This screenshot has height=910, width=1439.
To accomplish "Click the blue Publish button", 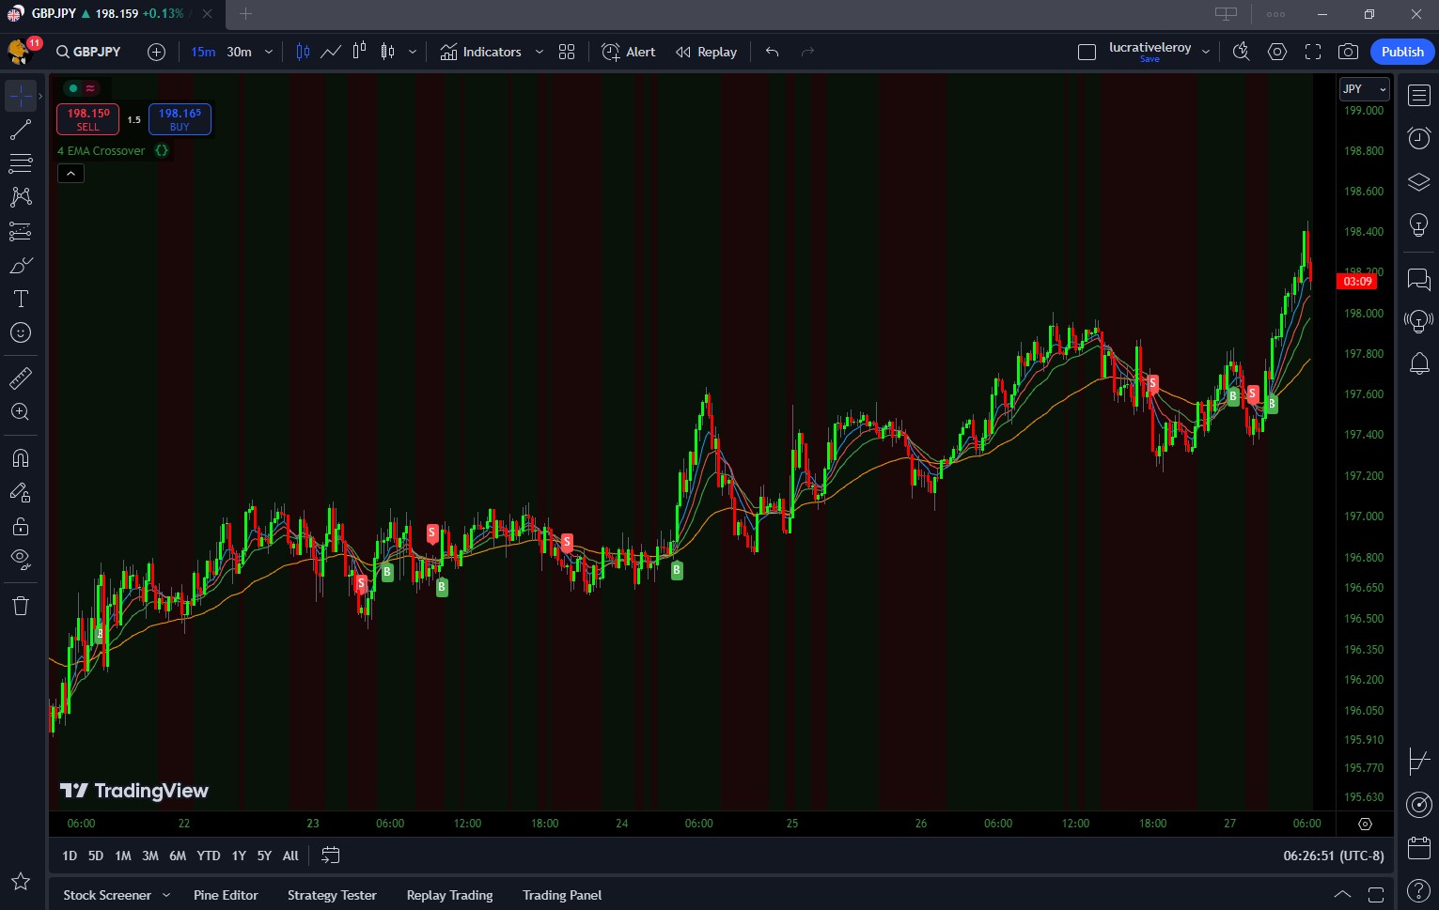I will point(1401,52).
